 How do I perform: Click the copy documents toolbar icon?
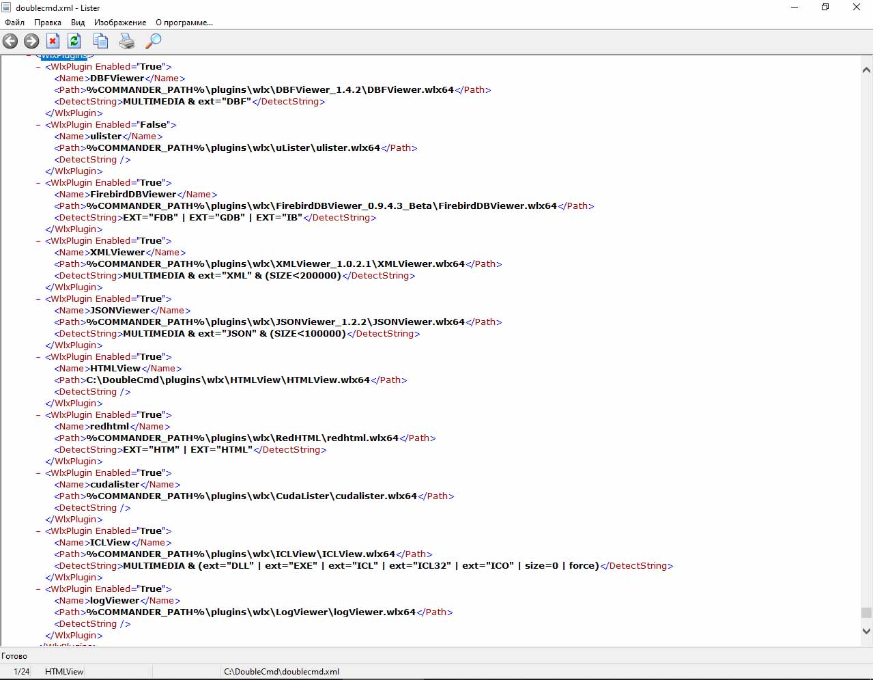coord(100,42)
